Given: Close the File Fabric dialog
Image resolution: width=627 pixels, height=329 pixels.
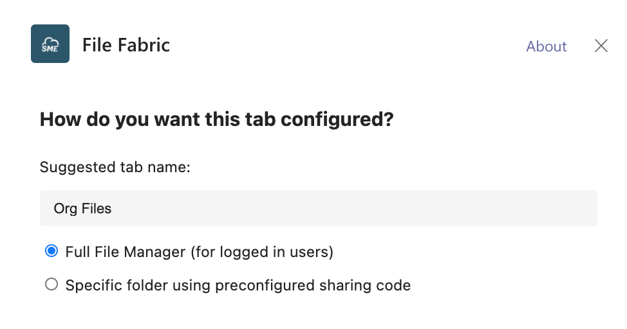Looking at the screenshot, I should (601, 46).
